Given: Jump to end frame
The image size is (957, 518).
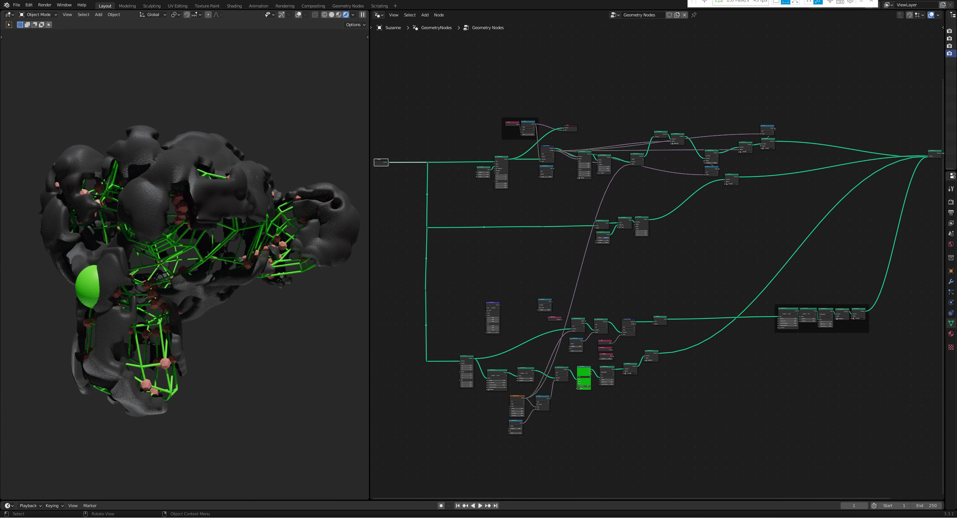Looking at the screenshot, I should [495, 506].
